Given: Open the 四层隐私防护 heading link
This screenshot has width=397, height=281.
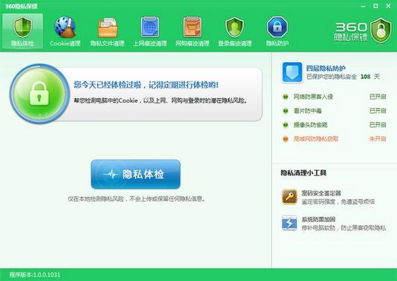Looking at the screenshot, I should coord(326,68).
